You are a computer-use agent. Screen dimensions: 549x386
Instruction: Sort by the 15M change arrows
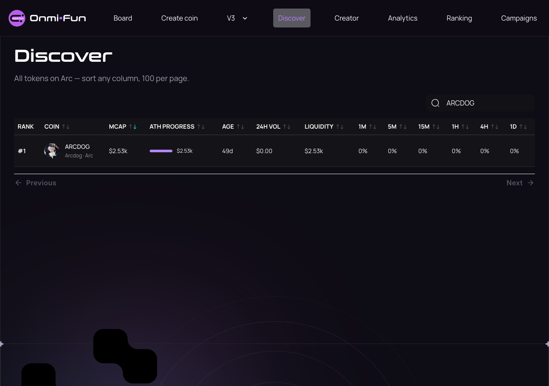click(x=436, y=127)
